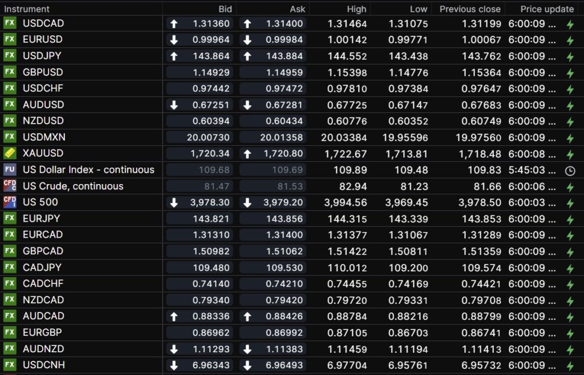Click the green lightning icon in EURUSD row
This screenshot has height=375, width=584.
pyautogui.click(x=570, y=40)
